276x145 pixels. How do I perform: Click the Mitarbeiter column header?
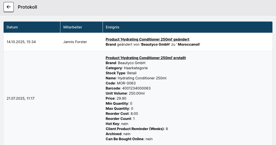click(x=73, y=27)
